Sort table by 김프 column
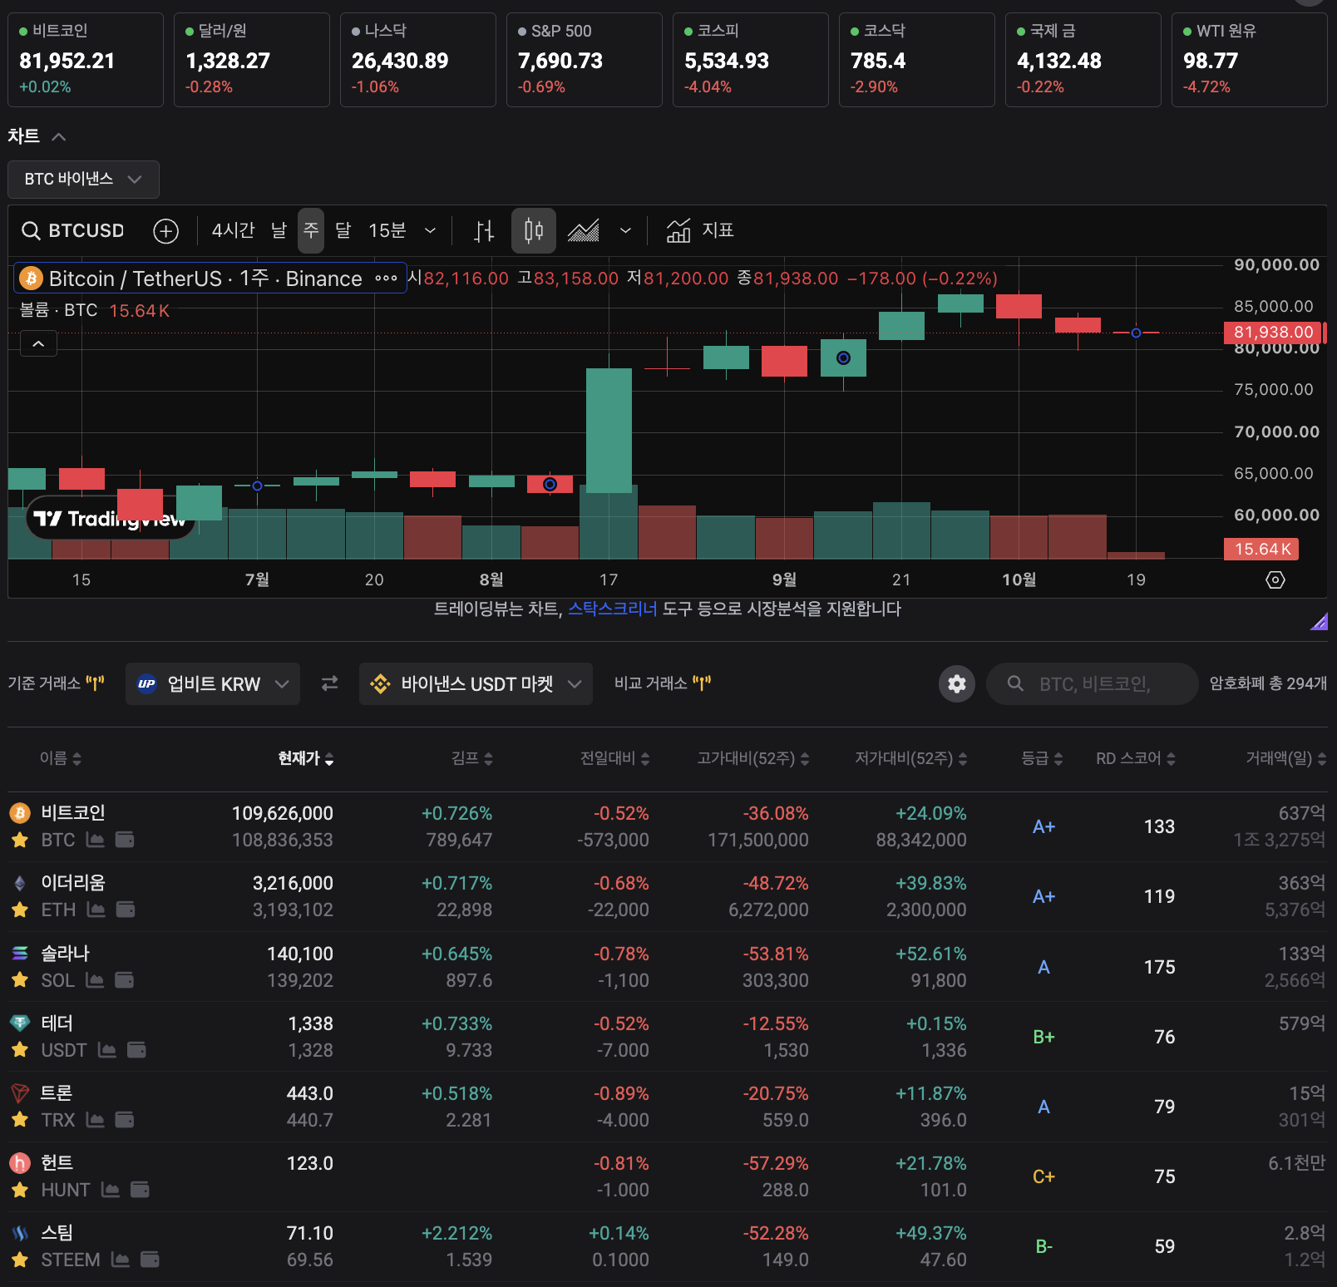Viewport: 1337px width, 1287px height. (x=472, y=758)
